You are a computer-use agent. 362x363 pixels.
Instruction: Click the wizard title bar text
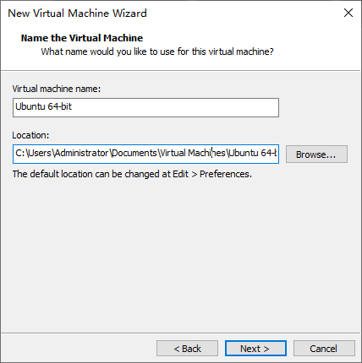click(x=77, y=14)
